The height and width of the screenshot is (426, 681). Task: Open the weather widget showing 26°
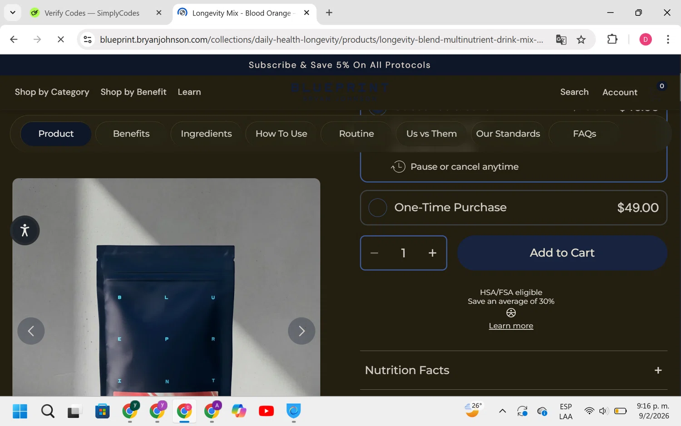(x=473, y=411)
